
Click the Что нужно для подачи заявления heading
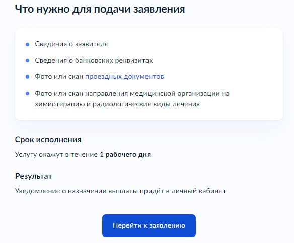[100, 9]
